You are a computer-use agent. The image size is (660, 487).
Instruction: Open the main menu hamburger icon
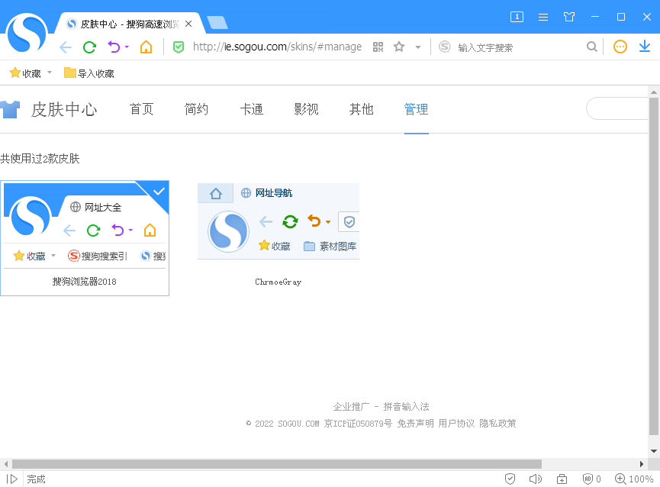coord(543,17)
